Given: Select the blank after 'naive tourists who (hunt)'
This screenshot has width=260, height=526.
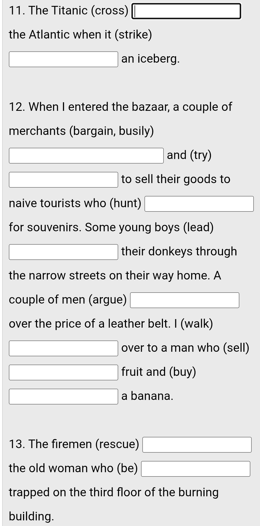Looking at the screenshot, I should tap(199, 204).
